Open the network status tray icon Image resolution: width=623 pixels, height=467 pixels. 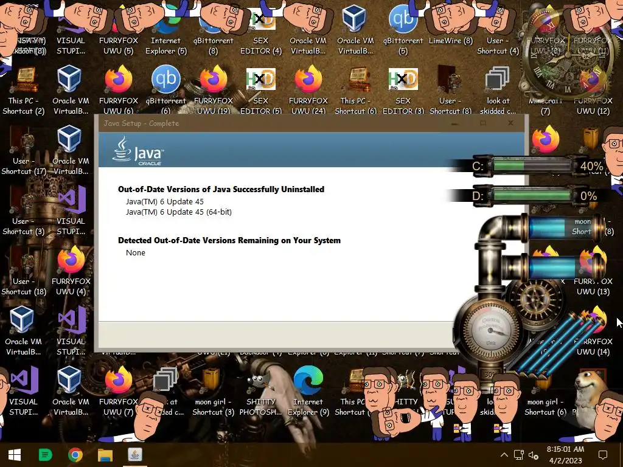[x=518, y=455]
